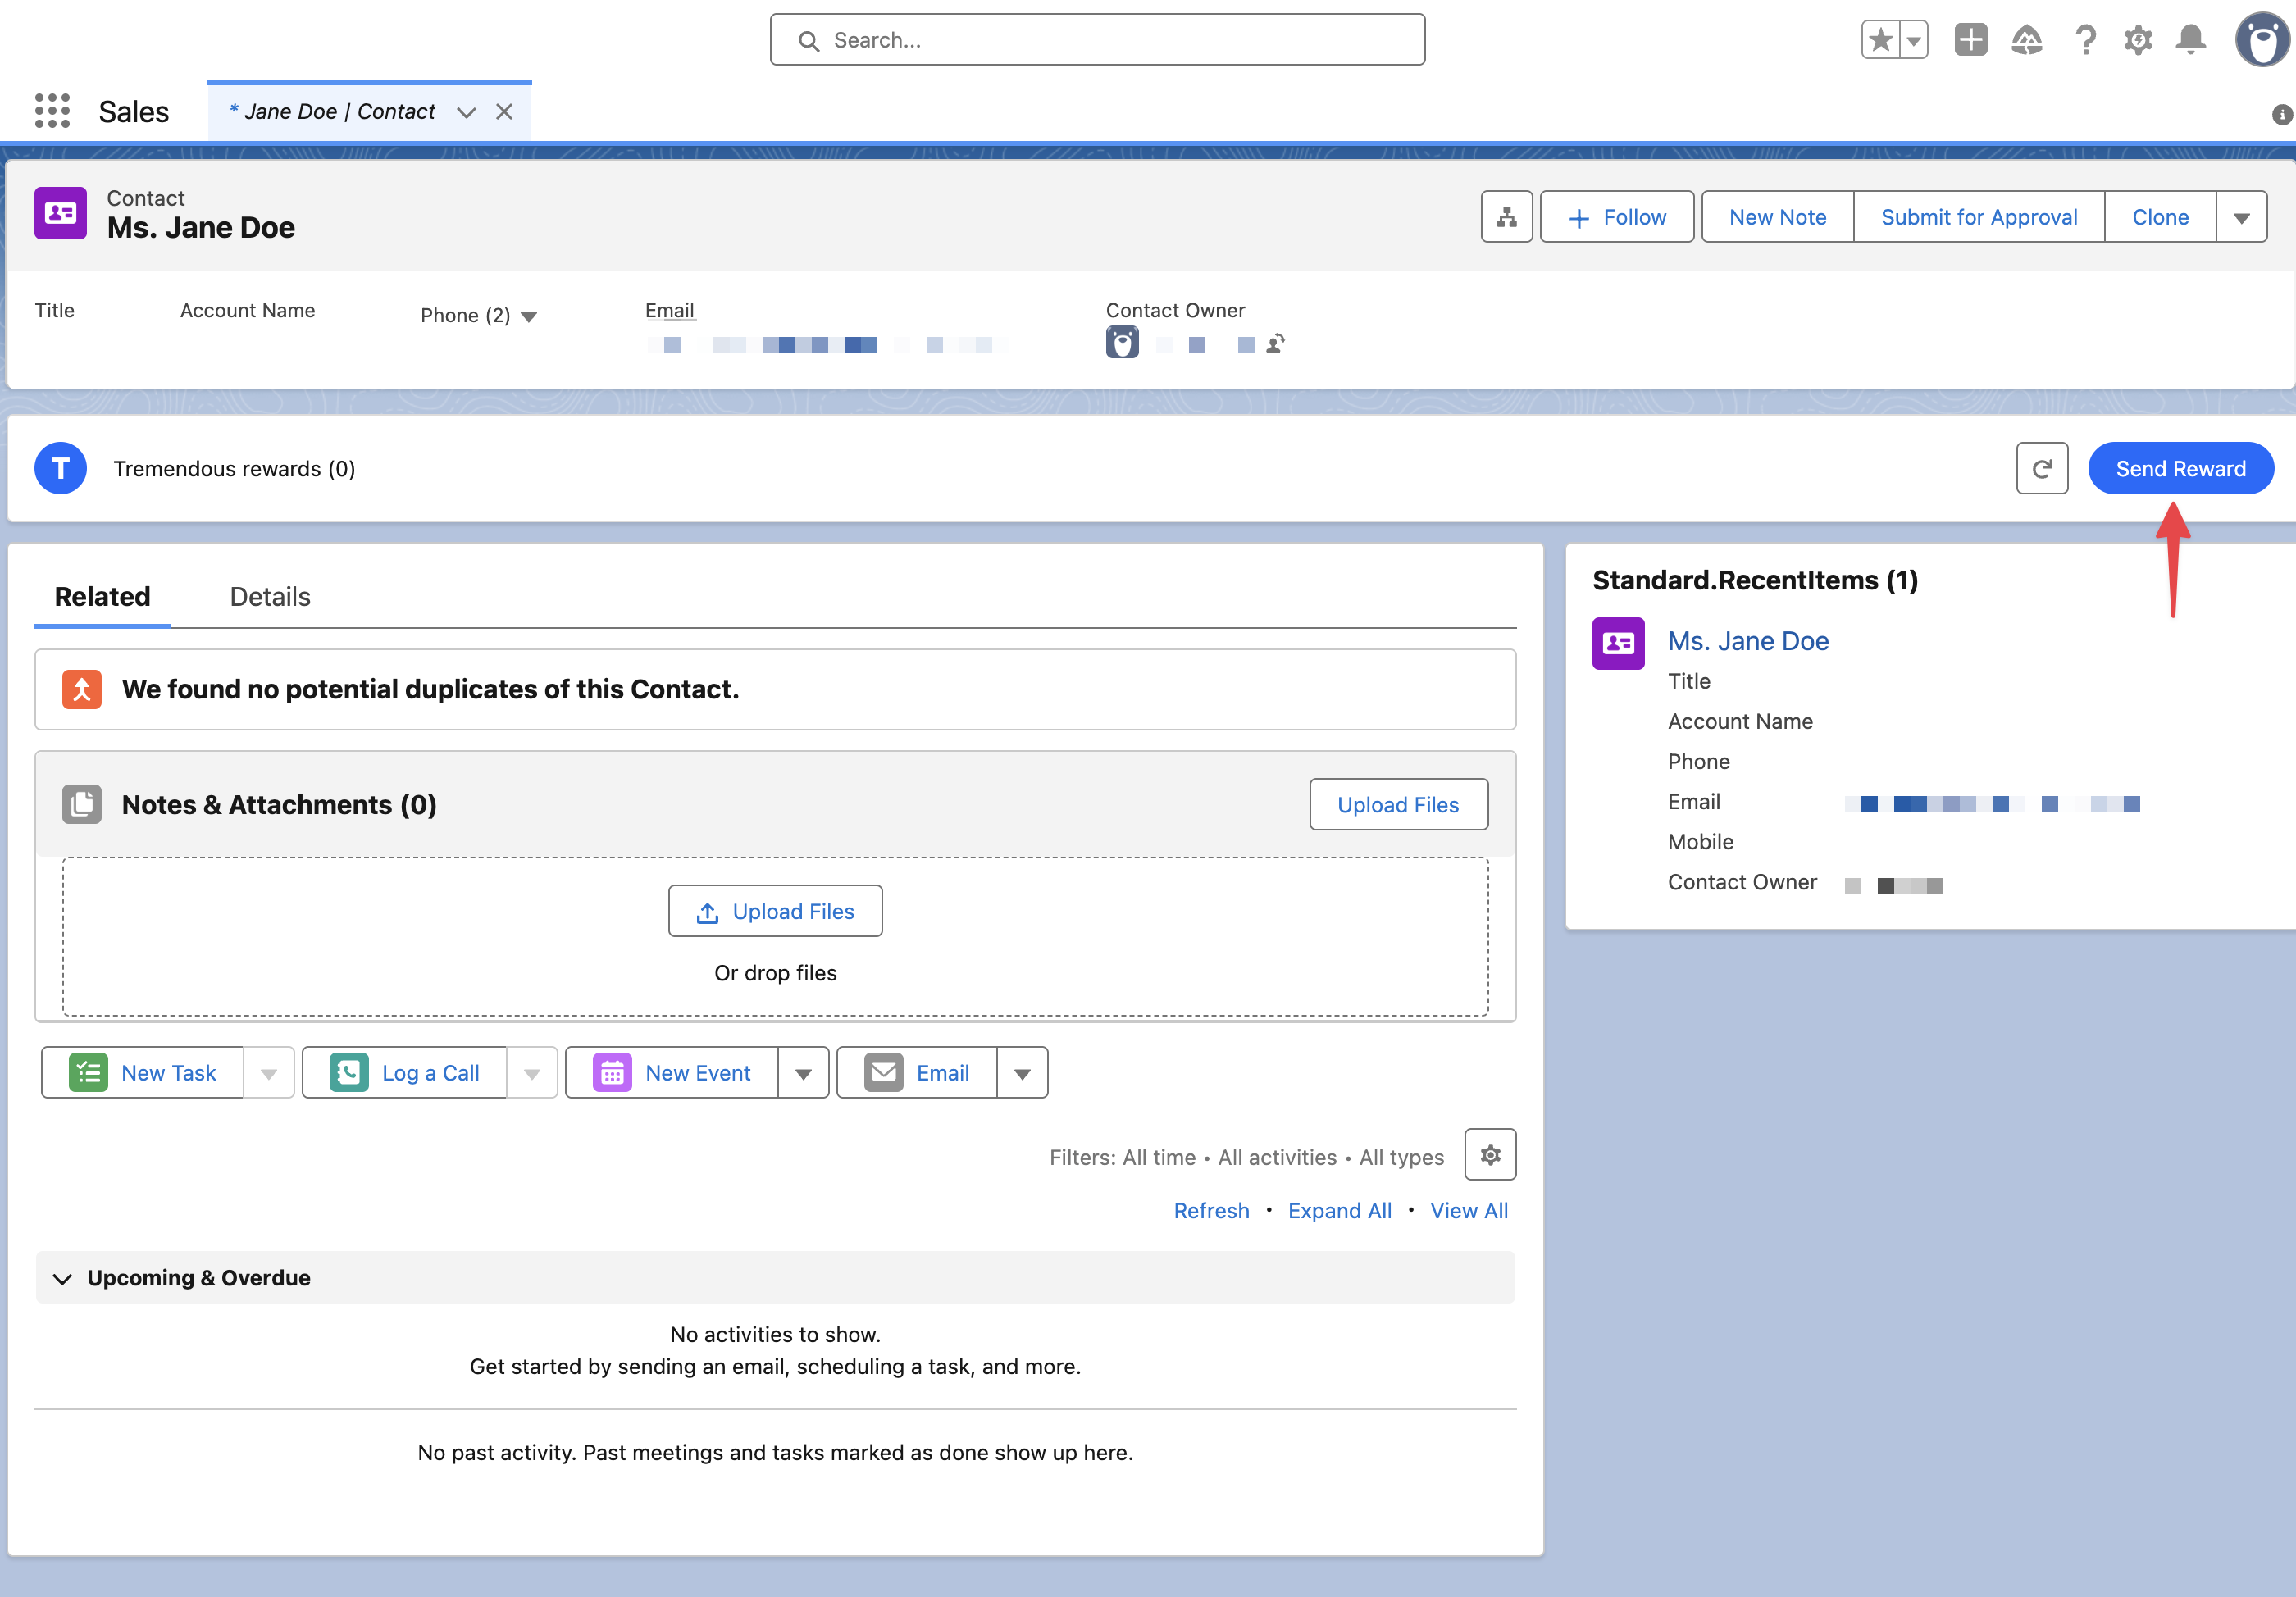The width and height of the screenshot is (2296, 1597).
Task: Open more actions dropdown beside Clone
Action: pyautogui.click(x=2241, y=218)
